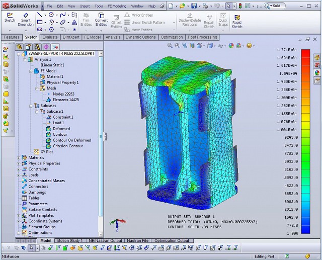Select Material 1 under FE Model
Image resolution: width=322 pixels, height=260 pixels.
[x=55, y=76]
